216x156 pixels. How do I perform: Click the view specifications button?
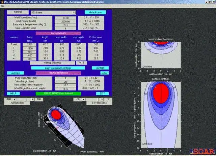(x=58, y=73)
